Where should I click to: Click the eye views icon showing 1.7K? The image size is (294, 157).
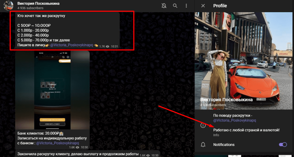click(x=108, y=47)
